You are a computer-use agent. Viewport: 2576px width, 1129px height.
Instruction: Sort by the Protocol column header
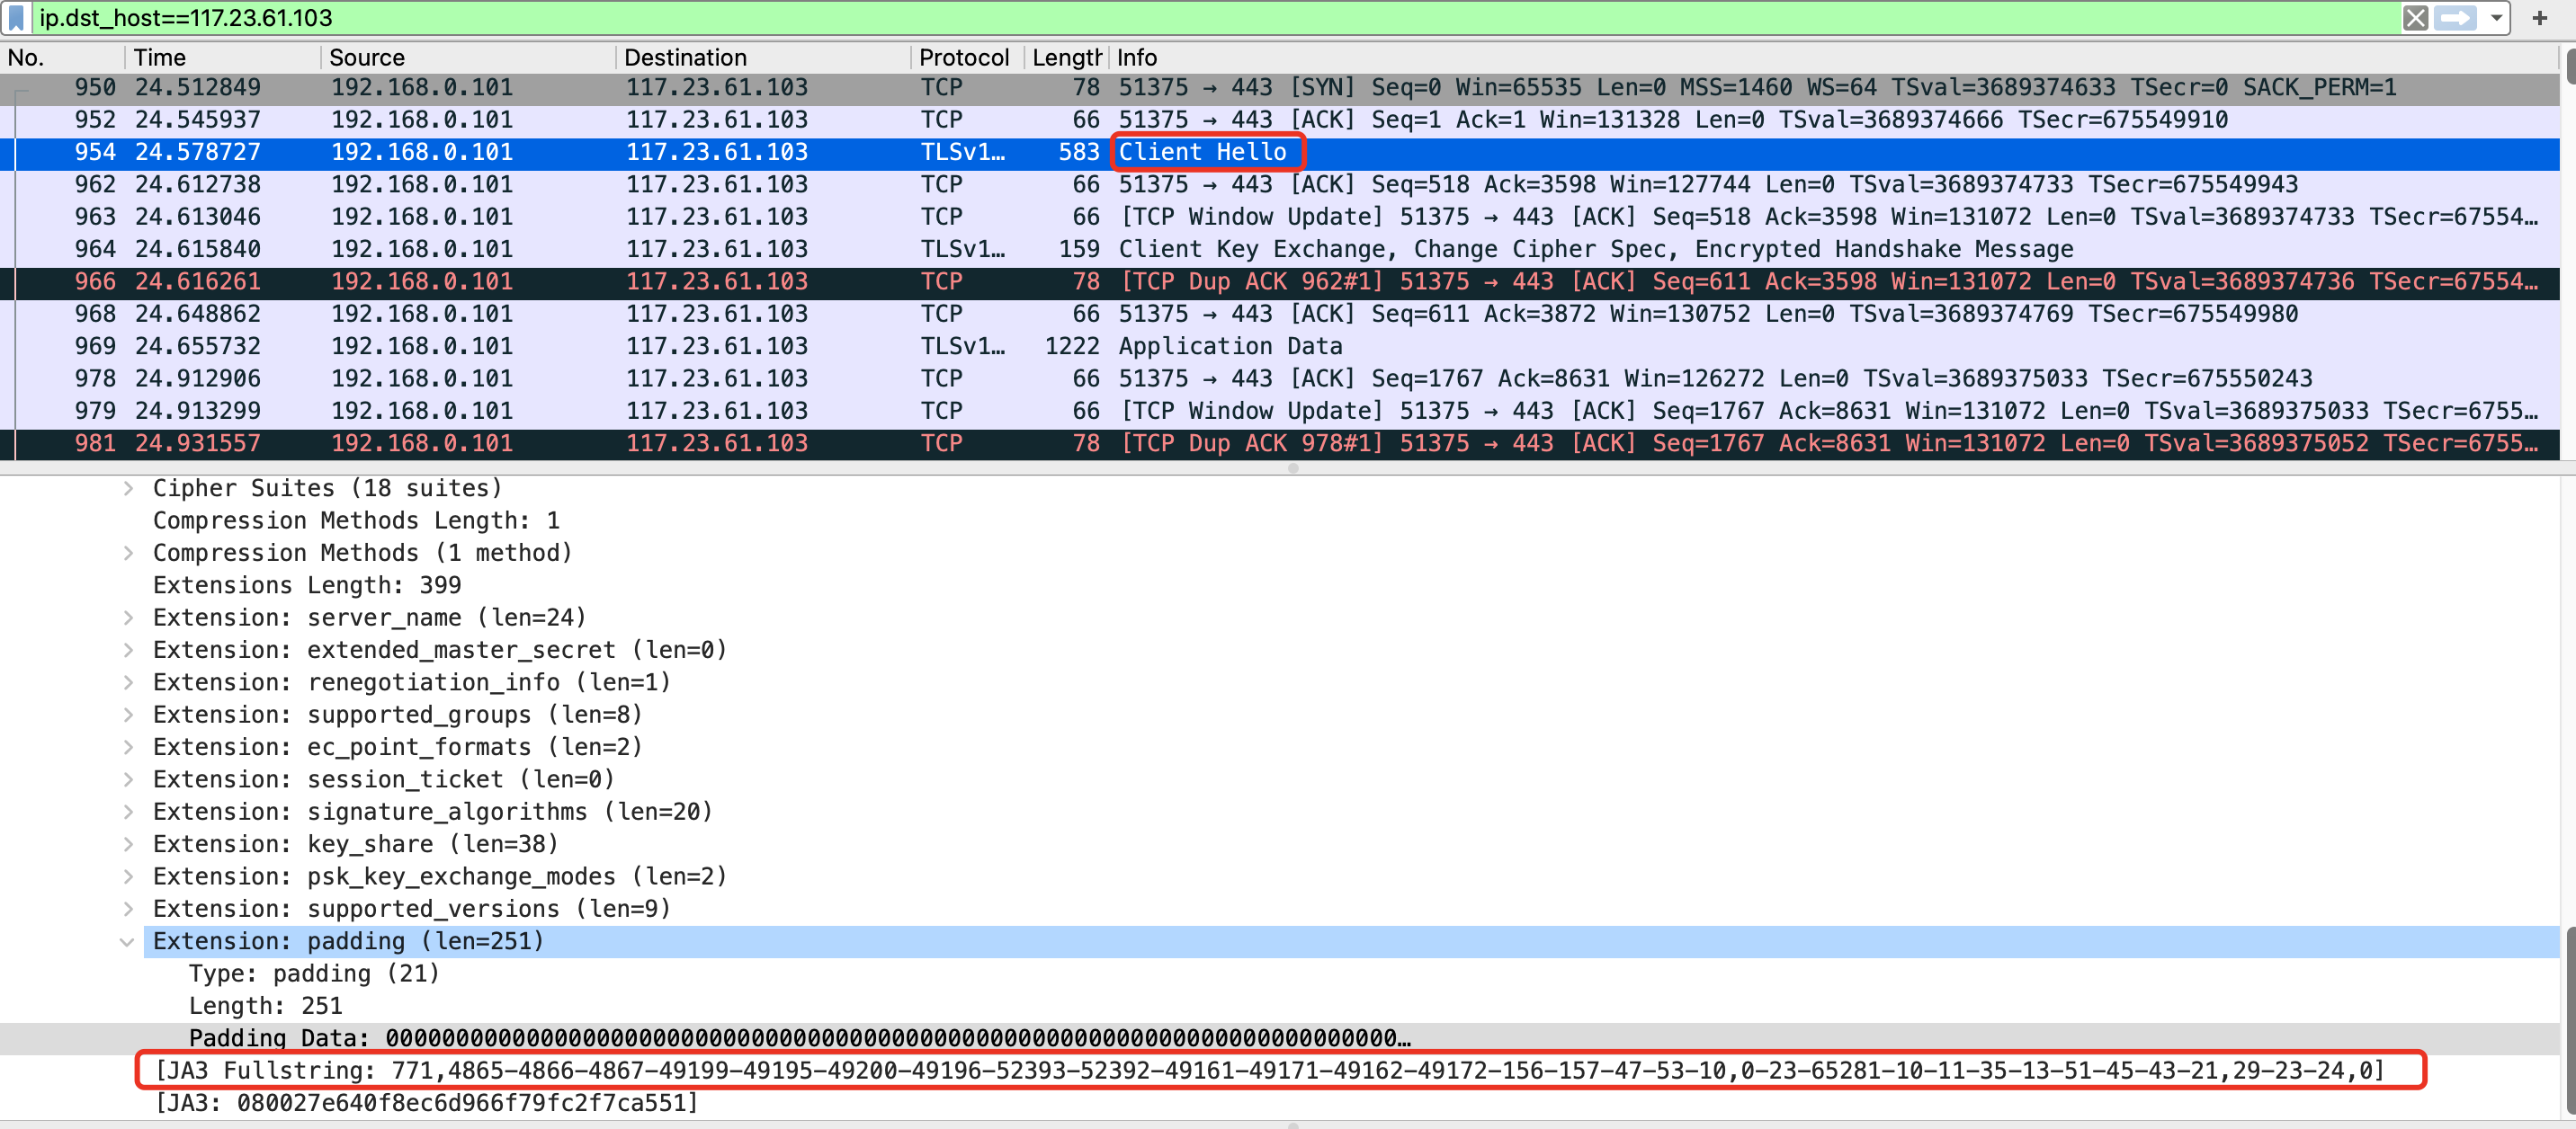point(963,58)
